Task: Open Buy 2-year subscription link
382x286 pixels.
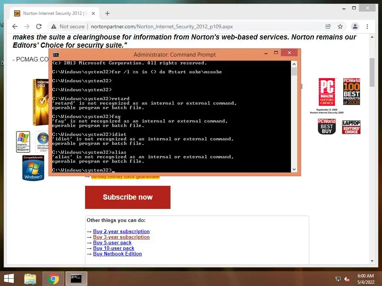Action: (x=121, y=231)
